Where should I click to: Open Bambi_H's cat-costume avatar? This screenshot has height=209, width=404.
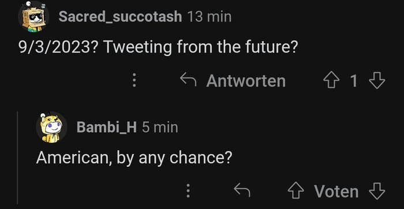coord(51,128)
